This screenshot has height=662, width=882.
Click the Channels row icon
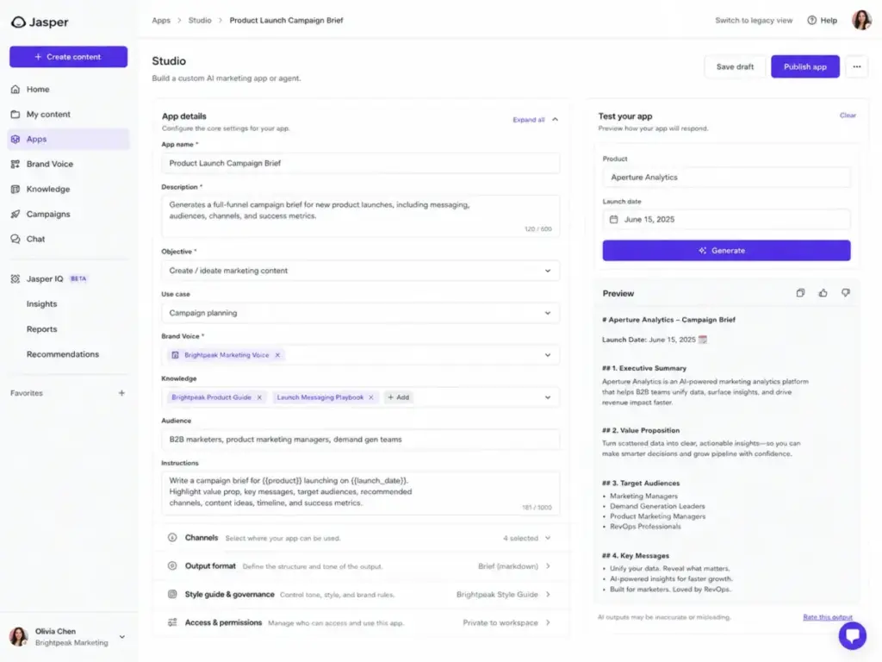[x=172, y=538]
